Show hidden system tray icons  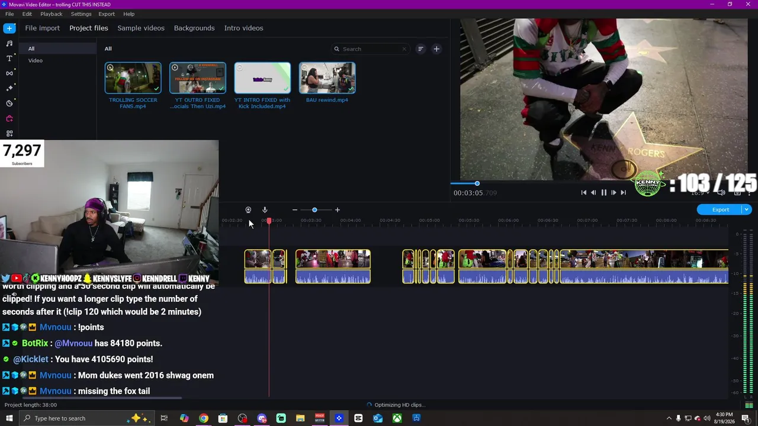(669, 418)
